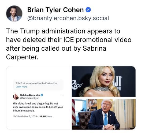The height and width of the screenshot is (134, 141).
Task: Click the 138.3M Views count
Action: coord(45,117)
